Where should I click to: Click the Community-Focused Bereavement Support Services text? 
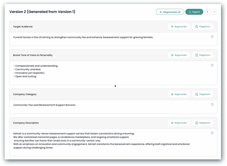[x=44, y=105]
